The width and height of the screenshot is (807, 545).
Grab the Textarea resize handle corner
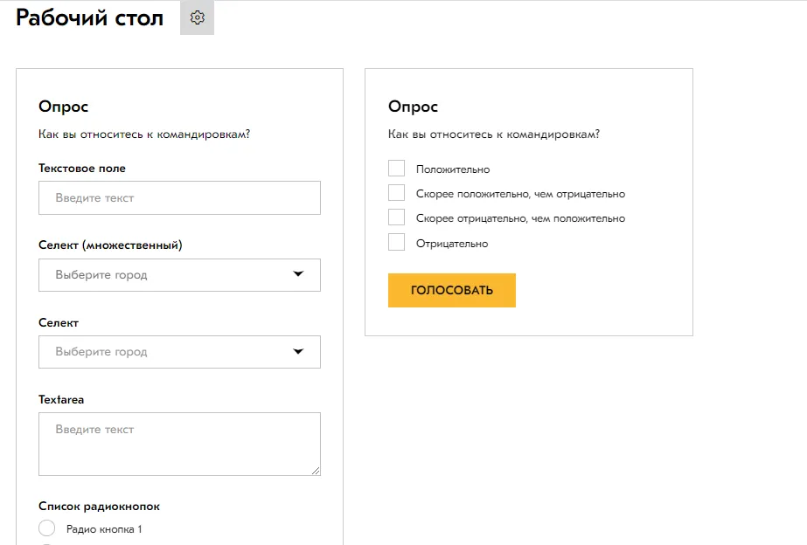[316, 471]
